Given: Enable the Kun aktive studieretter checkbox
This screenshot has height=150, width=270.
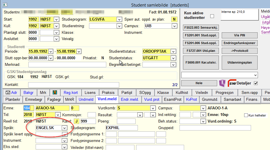Looking at the screenshot, I should point(212,16).
